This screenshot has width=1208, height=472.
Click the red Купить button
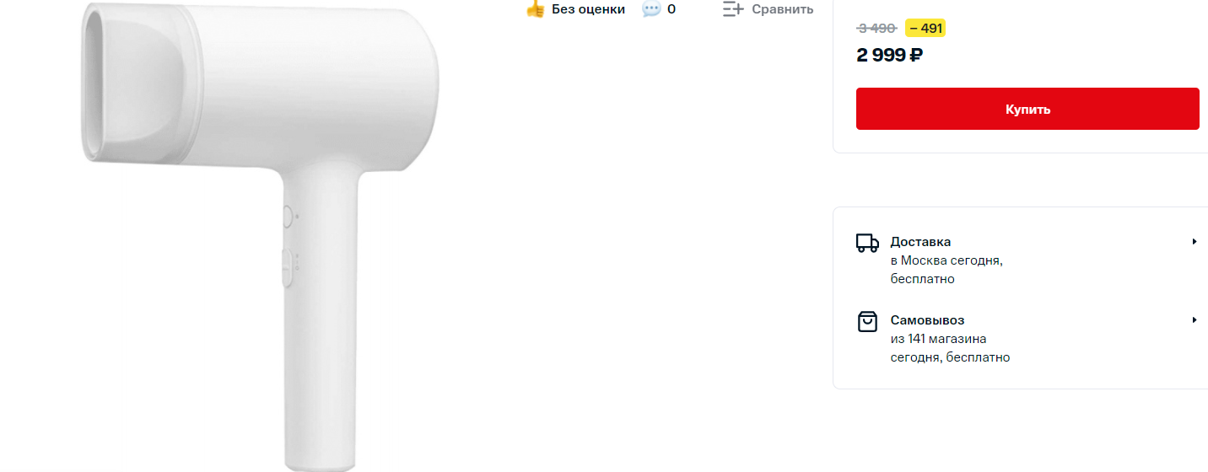point(1027,109)
